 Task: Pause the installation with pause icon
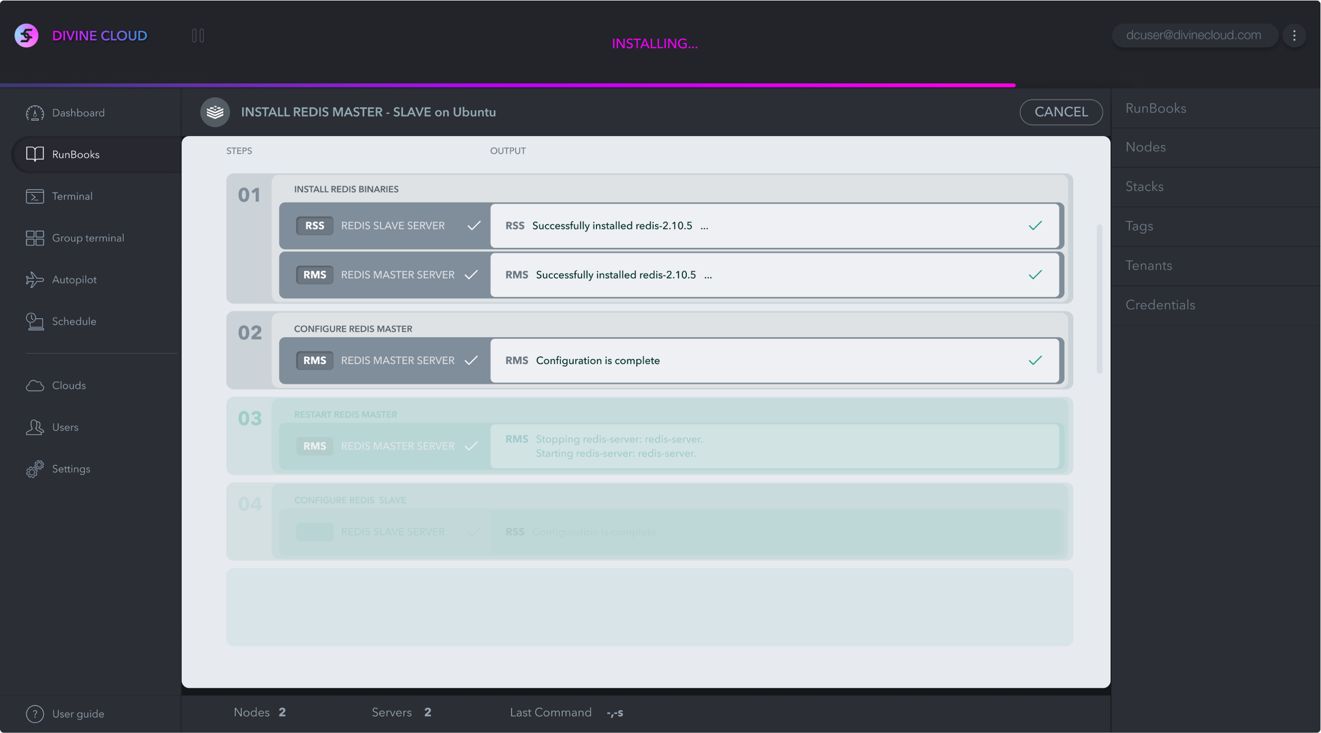[198, 35]
